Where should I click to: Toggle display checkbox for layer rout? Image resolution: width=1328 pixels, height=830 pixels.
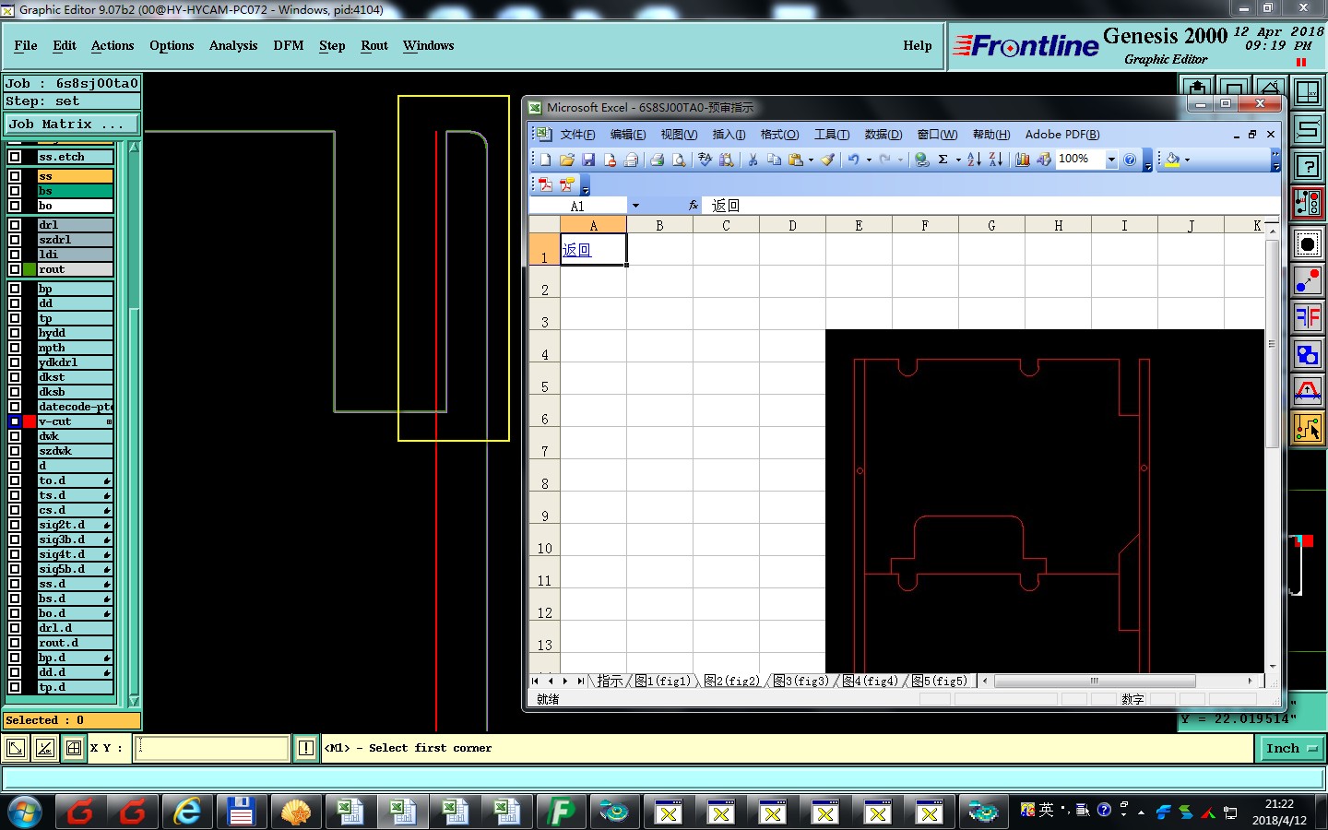[x=15, y=269]
